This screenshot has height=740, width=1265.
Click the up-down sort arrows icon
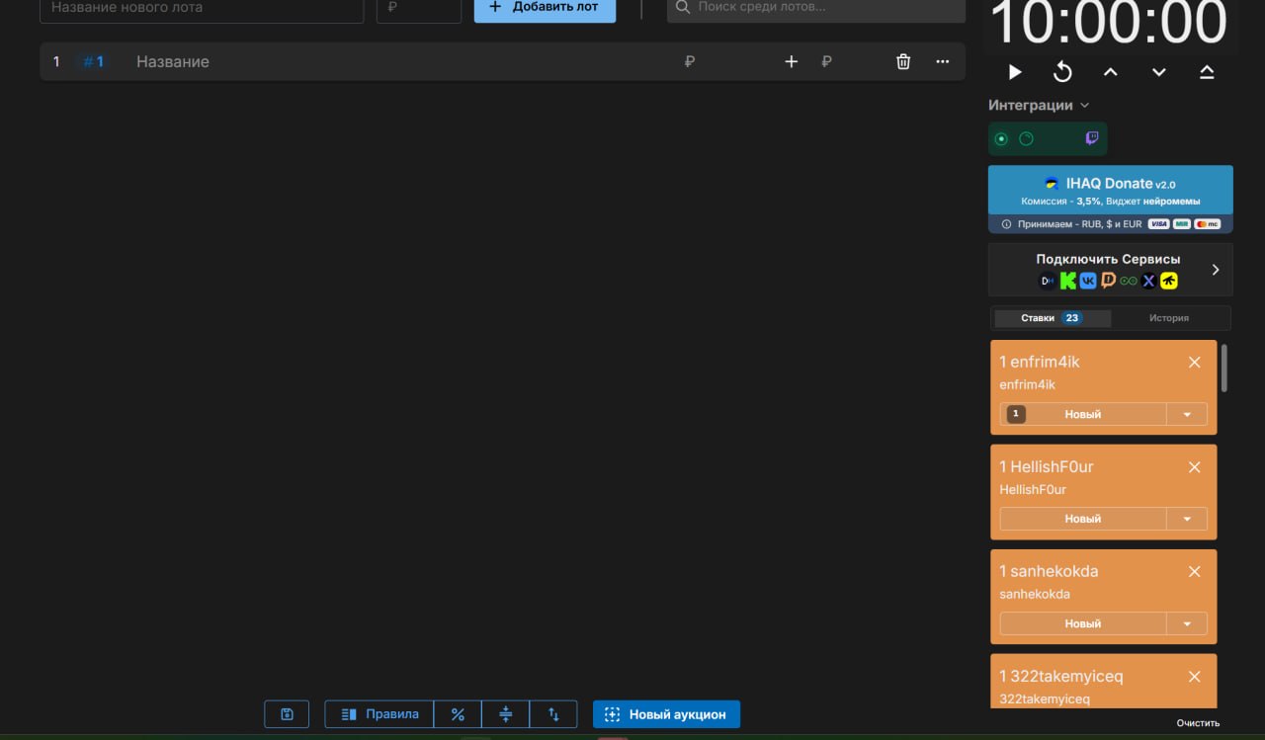[x=554, y=714]
